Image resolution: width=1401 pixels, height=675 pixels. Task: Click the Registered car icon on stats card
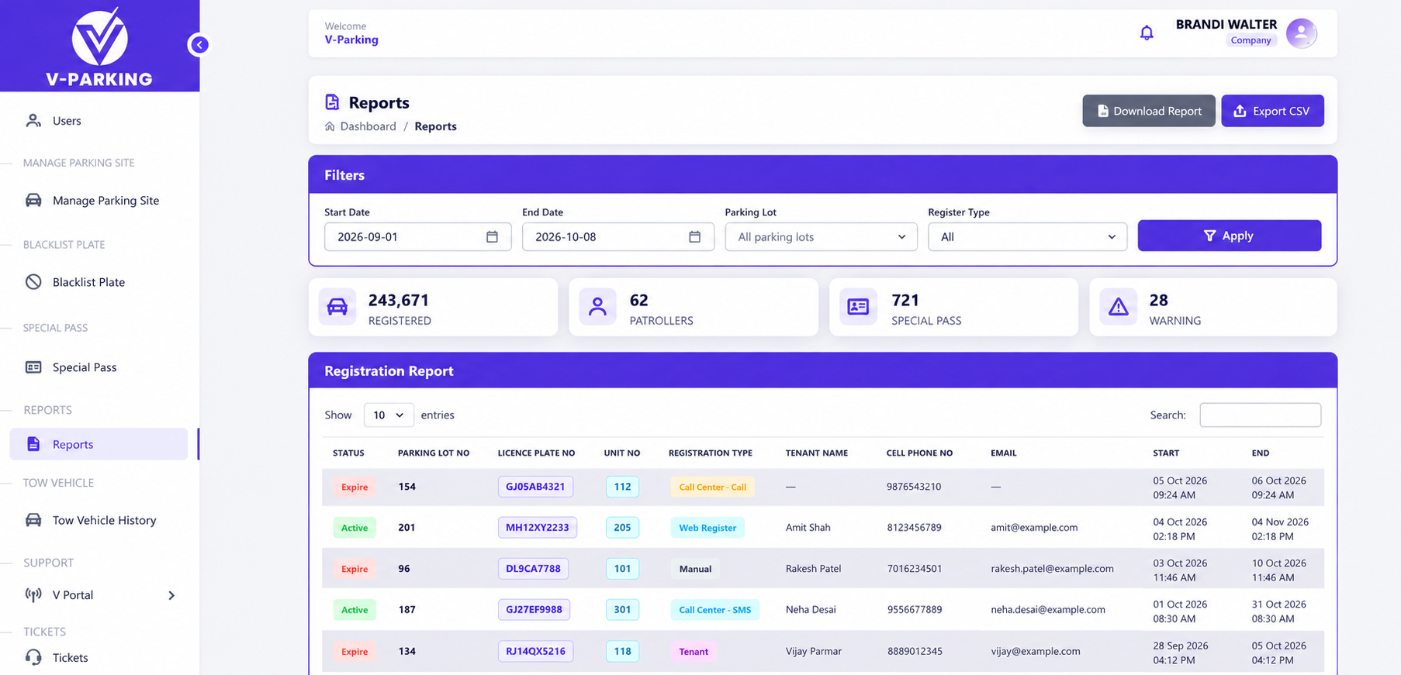click(337, 307)
